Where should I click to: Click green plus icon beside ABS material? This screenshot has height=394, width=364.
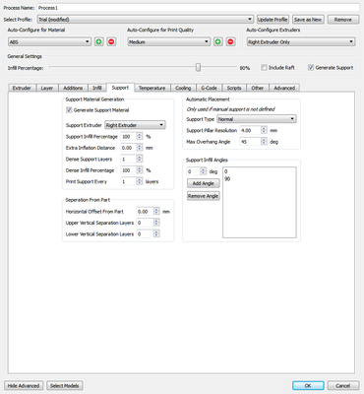click(x=99, y=42)
